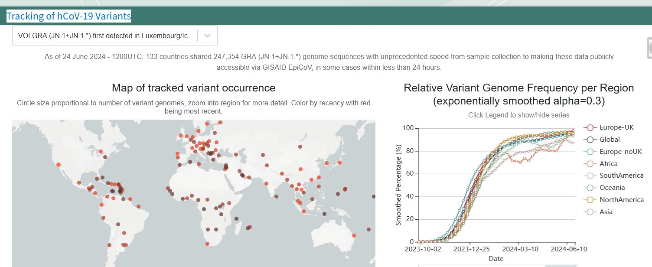Viewport: 652px width, 267px height.
Task: Click the 'Map of tracked variant occurrence' title
Action: (193, 88)
